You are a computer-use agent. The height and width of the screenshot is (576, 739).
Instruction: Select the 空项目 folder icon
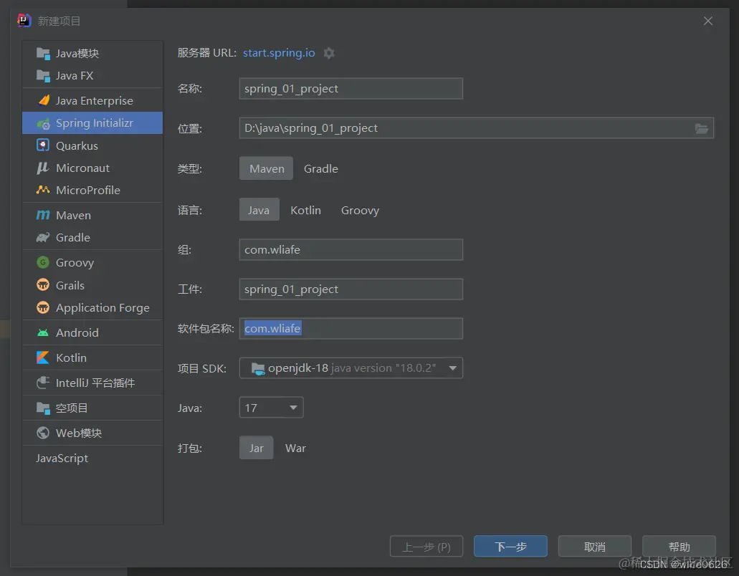43,408
